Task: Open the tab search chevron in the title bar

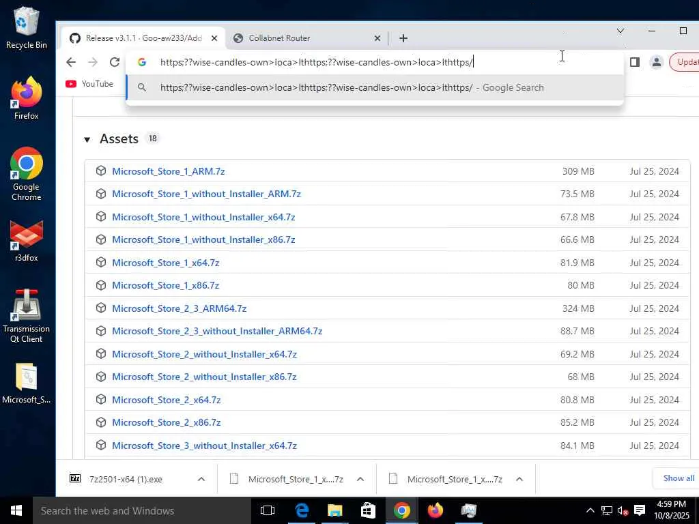Action: coord(620,31)
